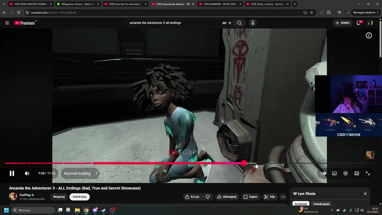382x215 pixels.
Task: Open the Utwórz create button
Action: 343,23
